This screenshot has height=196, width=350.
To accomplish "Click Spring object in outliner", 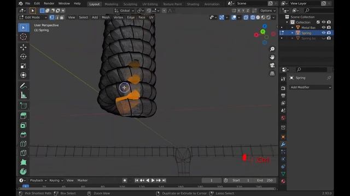I will coord(306,33).
